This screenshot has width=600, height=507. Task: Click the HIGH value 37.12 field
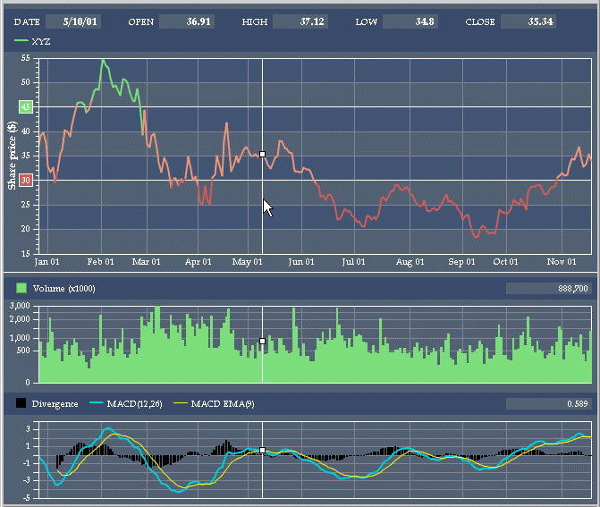[x=300, y=21]
